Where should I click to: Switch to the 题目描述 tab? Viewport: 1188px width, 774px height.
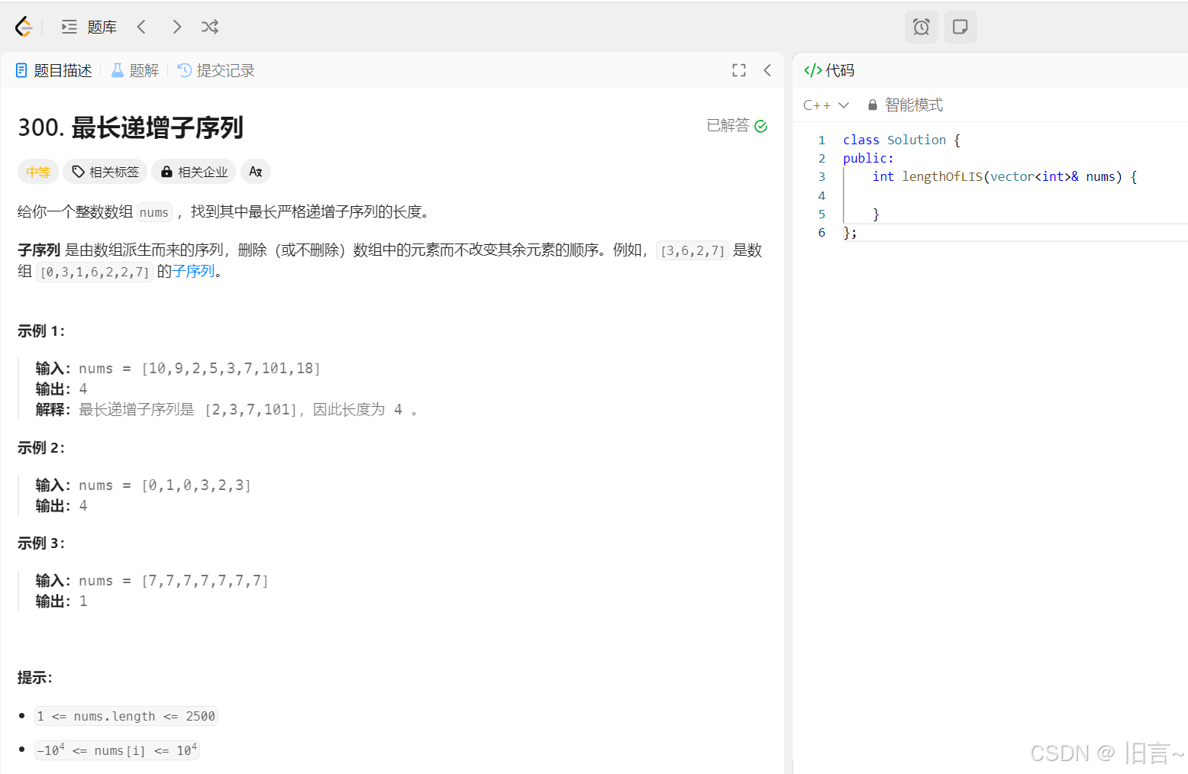[x=54, y=70]
